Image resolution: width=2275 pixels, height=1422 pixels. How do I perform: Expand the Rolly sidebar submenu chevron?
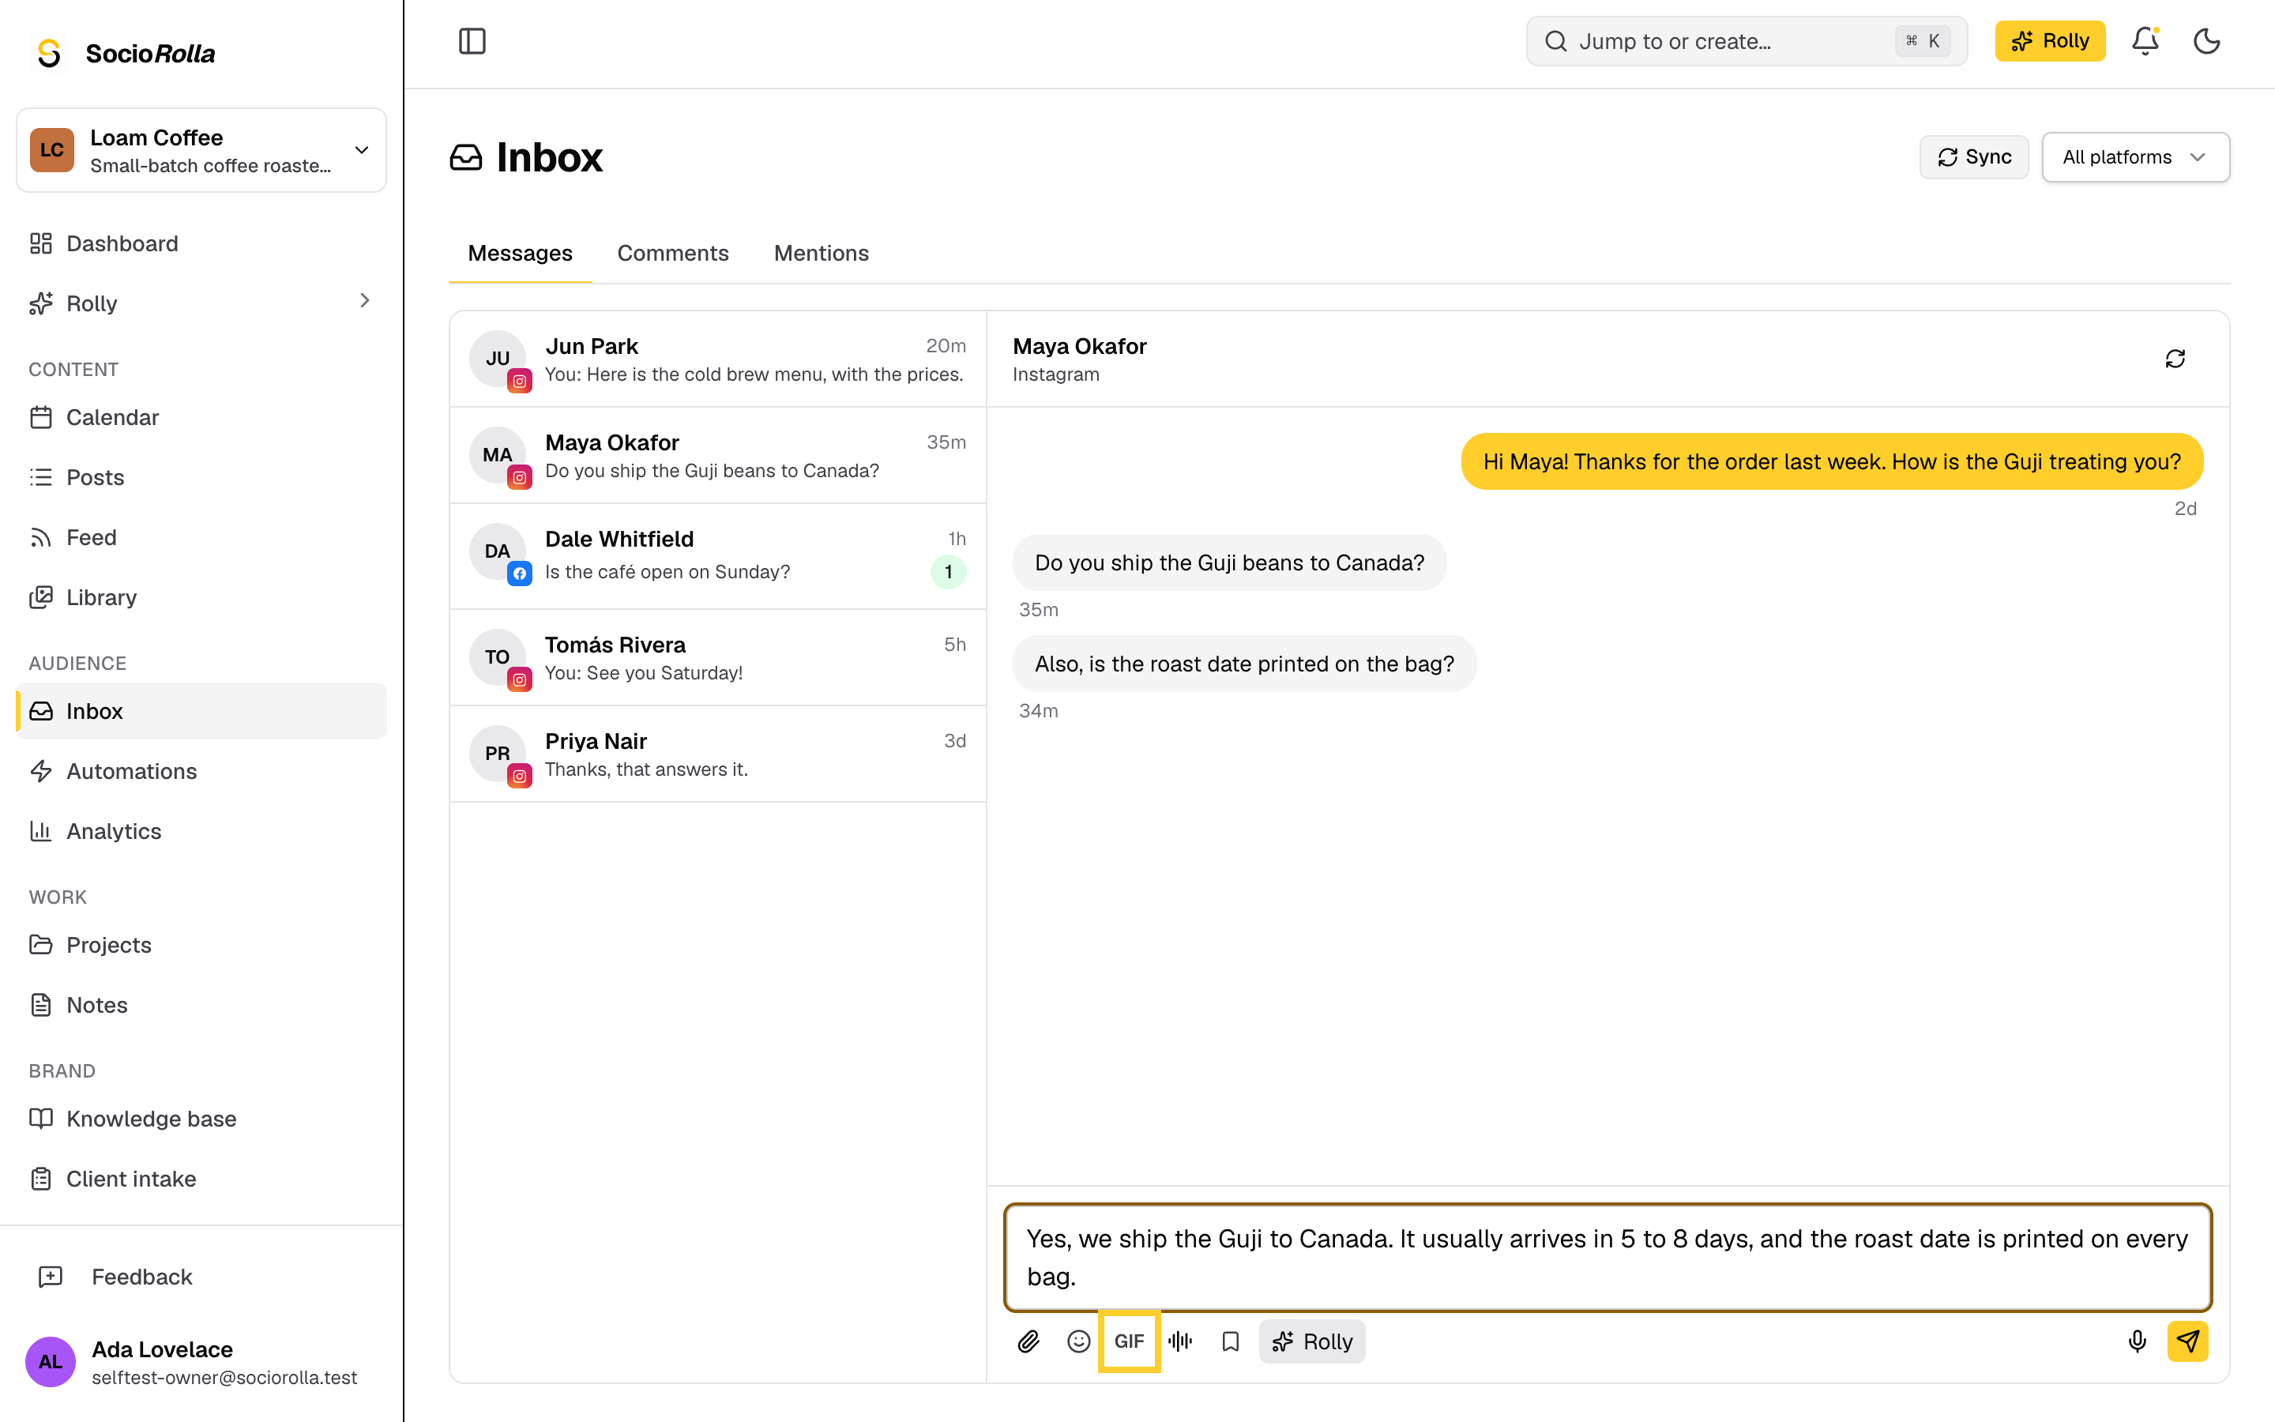365,301
